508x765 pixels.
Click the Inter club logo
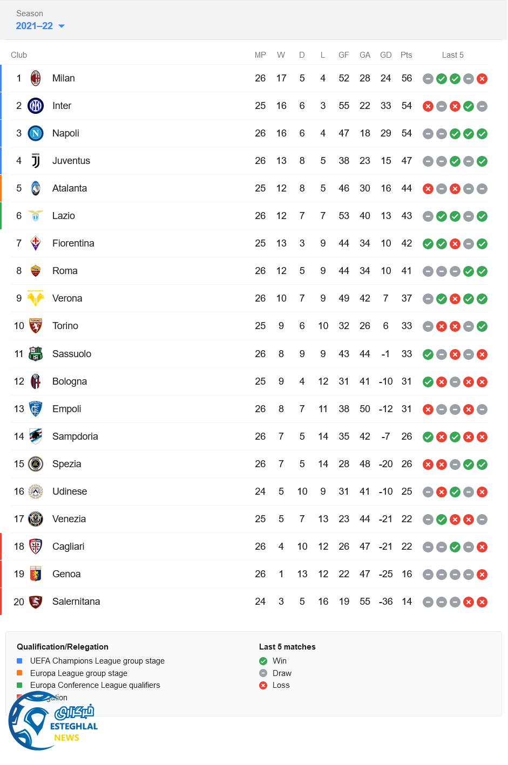tap(36, 106)
